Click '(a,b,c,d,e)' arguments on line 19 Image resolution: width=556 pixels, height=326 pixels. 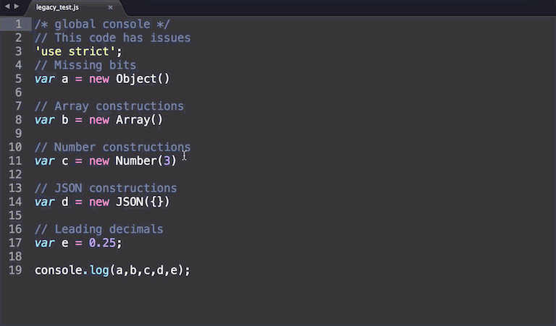pos(147,270)
